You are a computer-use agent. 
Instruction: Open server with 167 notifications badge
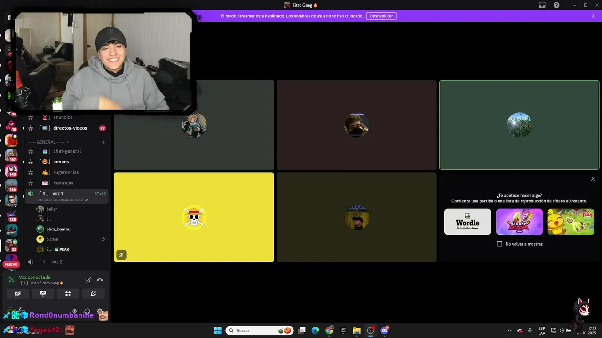coord(11,155)
